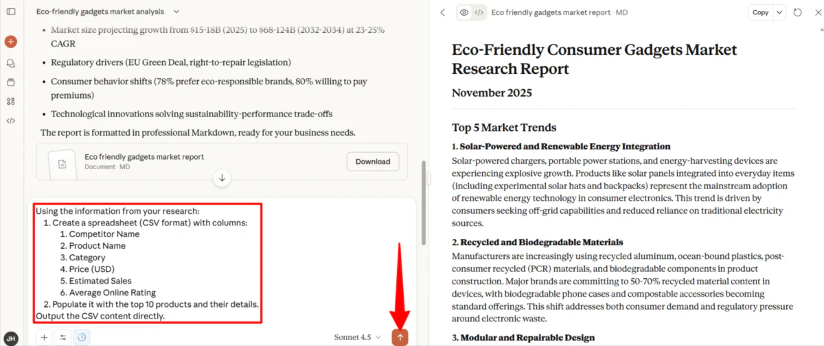
Task: Open the Chats icon in sidebar
Action: click(11, 63)
